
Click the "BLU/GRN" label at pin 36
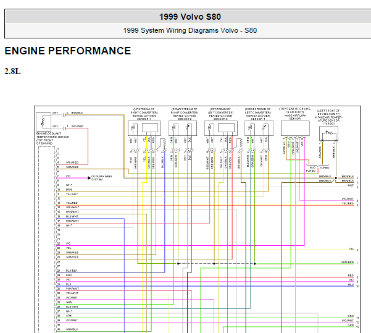point(72,306)
